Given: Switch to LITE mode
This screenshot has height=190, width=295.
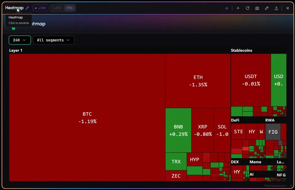Looking at the screenshot, I should coord(57,8).
